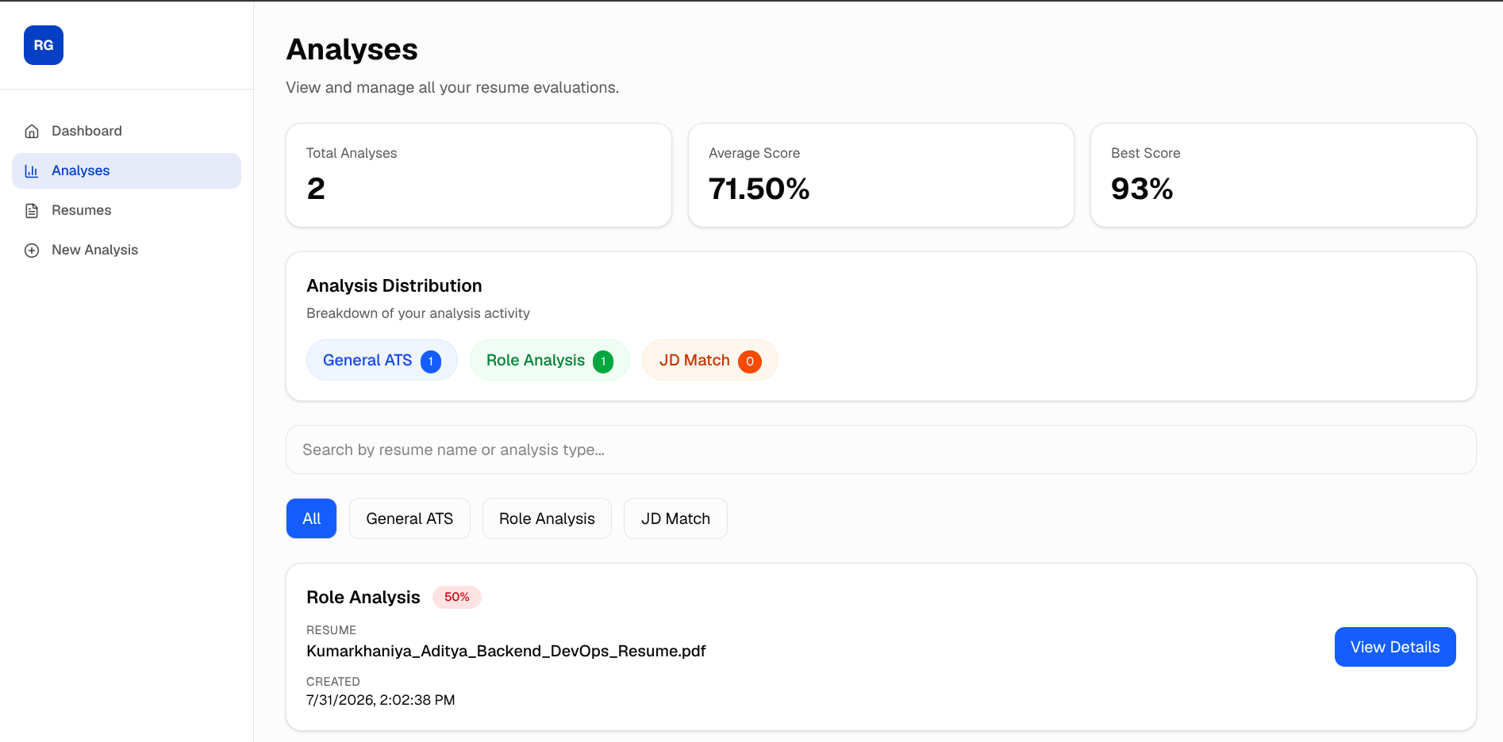Click the New Analysis plus-circle icon

pos(32,251)
